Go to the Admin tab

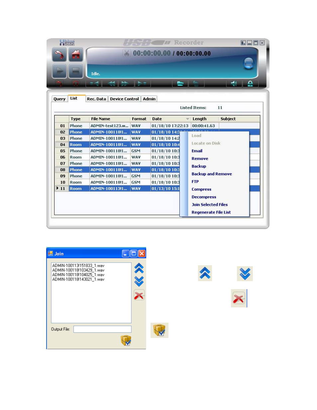click(149, 99)
